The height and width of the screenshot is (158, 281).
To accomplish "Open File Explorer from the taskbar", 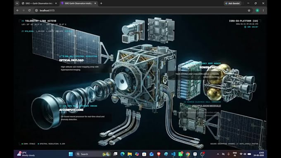I will click(130, 154).
